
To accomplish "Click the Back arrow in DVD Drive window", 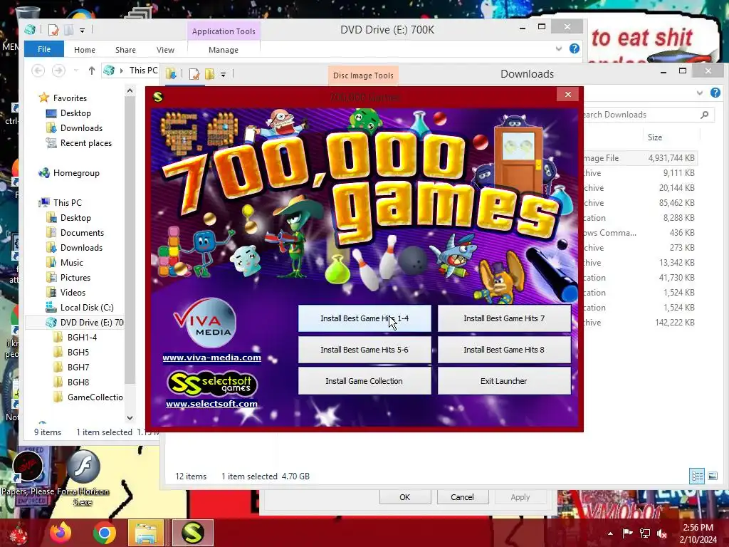I will [38, 71].
